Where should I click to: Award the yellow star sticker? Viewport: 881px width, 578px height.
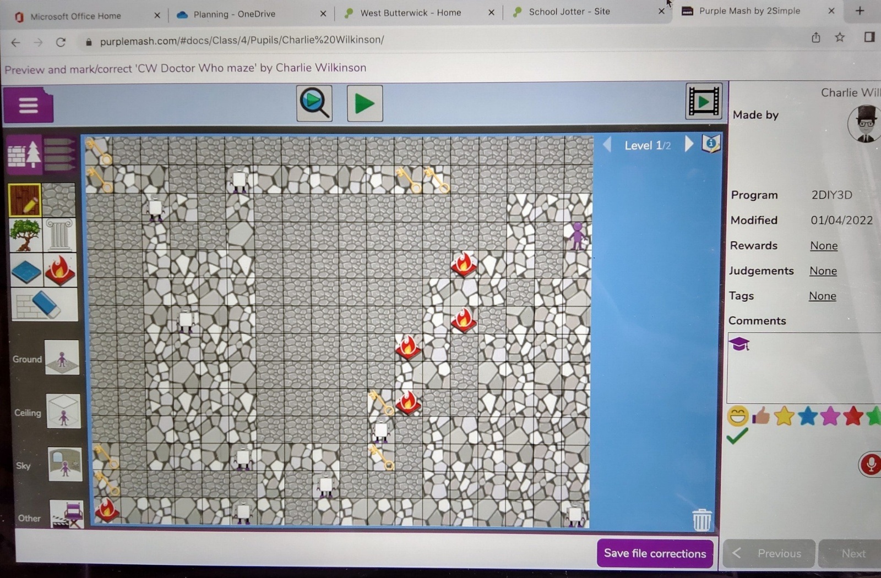point(784,416)
